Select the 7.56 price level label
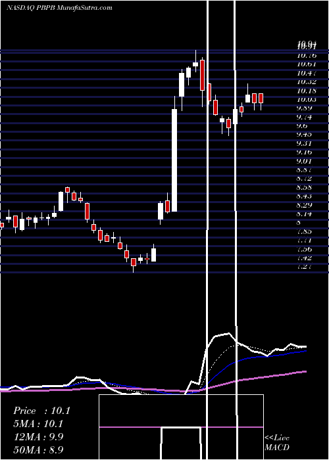This screenshot has width=329, height=460. click(x=304, y=249)
